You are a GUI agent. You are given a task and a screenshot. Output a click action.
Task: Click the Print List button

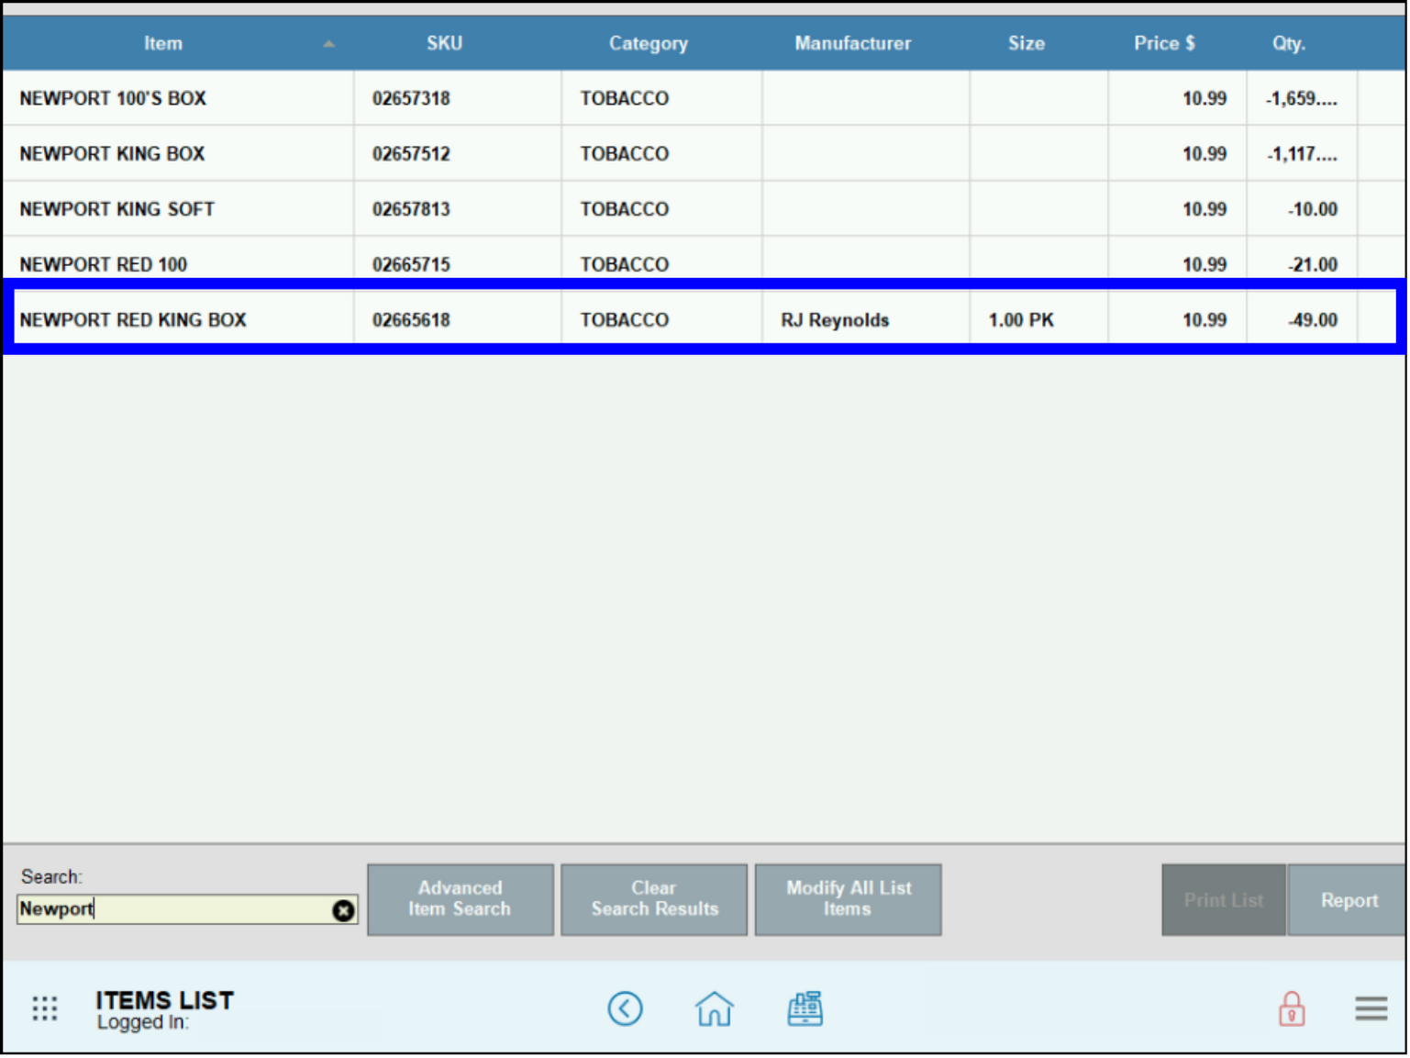coord(1223,900)
